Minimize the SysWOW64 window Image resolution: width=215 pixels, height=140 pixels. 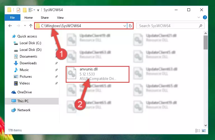click(x=176, y=10)
